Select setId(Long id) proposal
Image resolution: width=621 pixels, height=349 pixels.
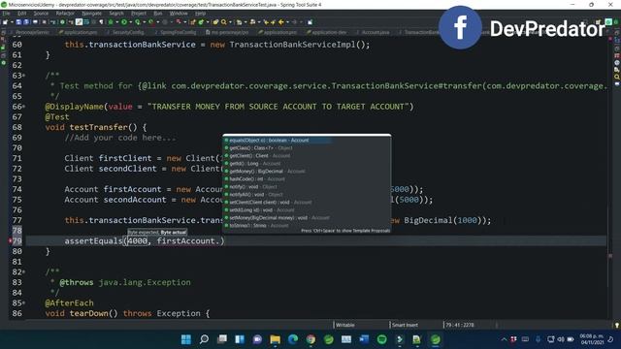[307, 209]
